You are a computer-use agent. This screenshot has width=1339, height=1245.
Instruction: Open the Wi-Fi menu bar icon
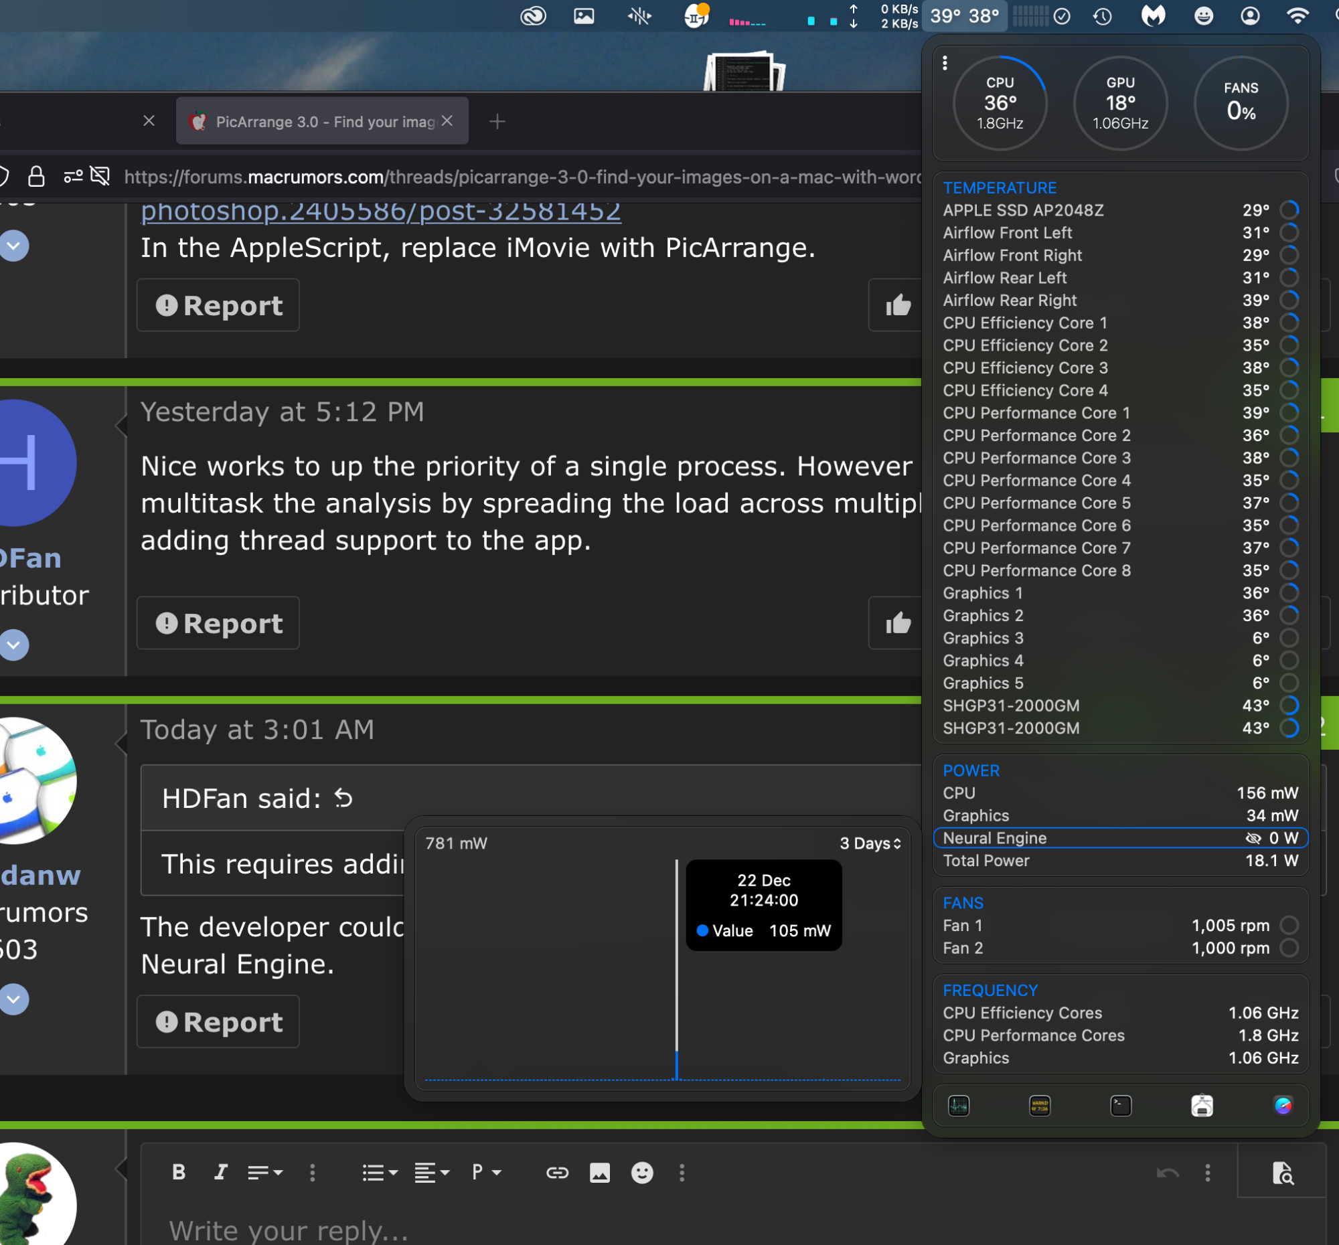pos(1297,15)
